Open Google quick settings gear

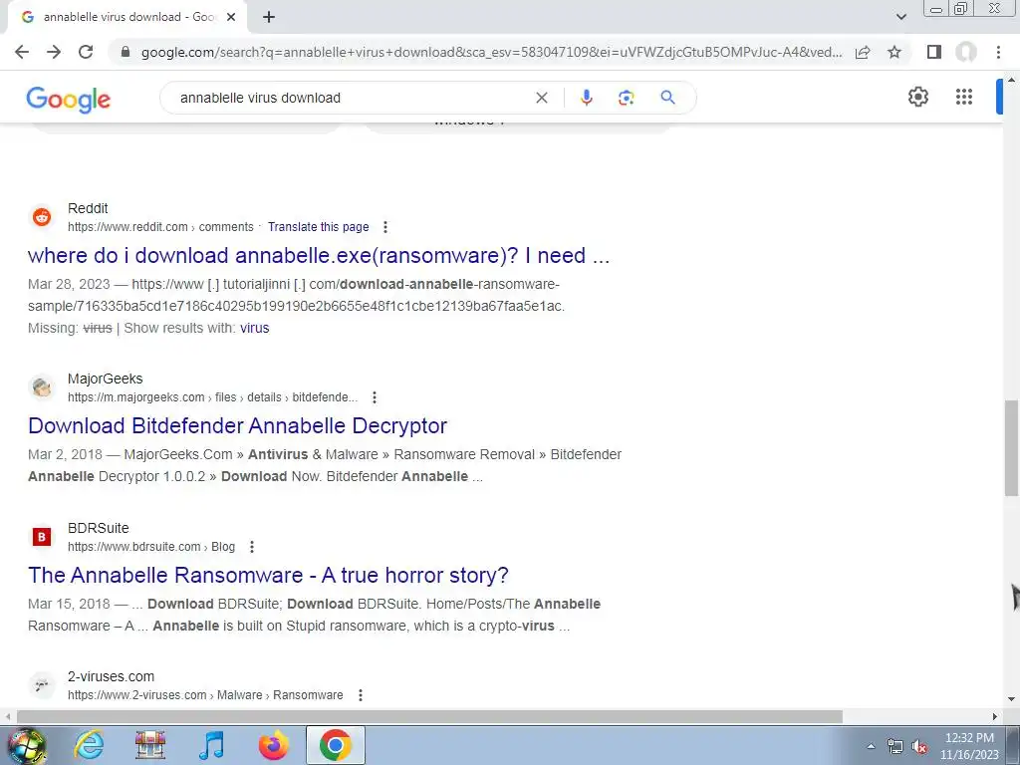pos(917,97)
